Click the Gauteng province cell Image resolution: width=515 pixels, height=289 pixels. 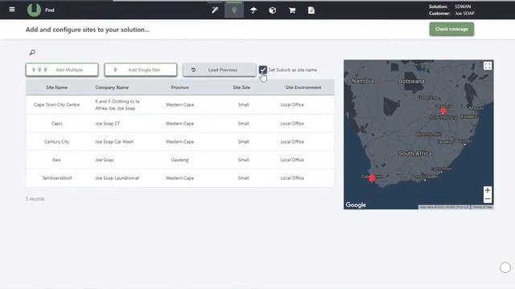tap(179, 160)
